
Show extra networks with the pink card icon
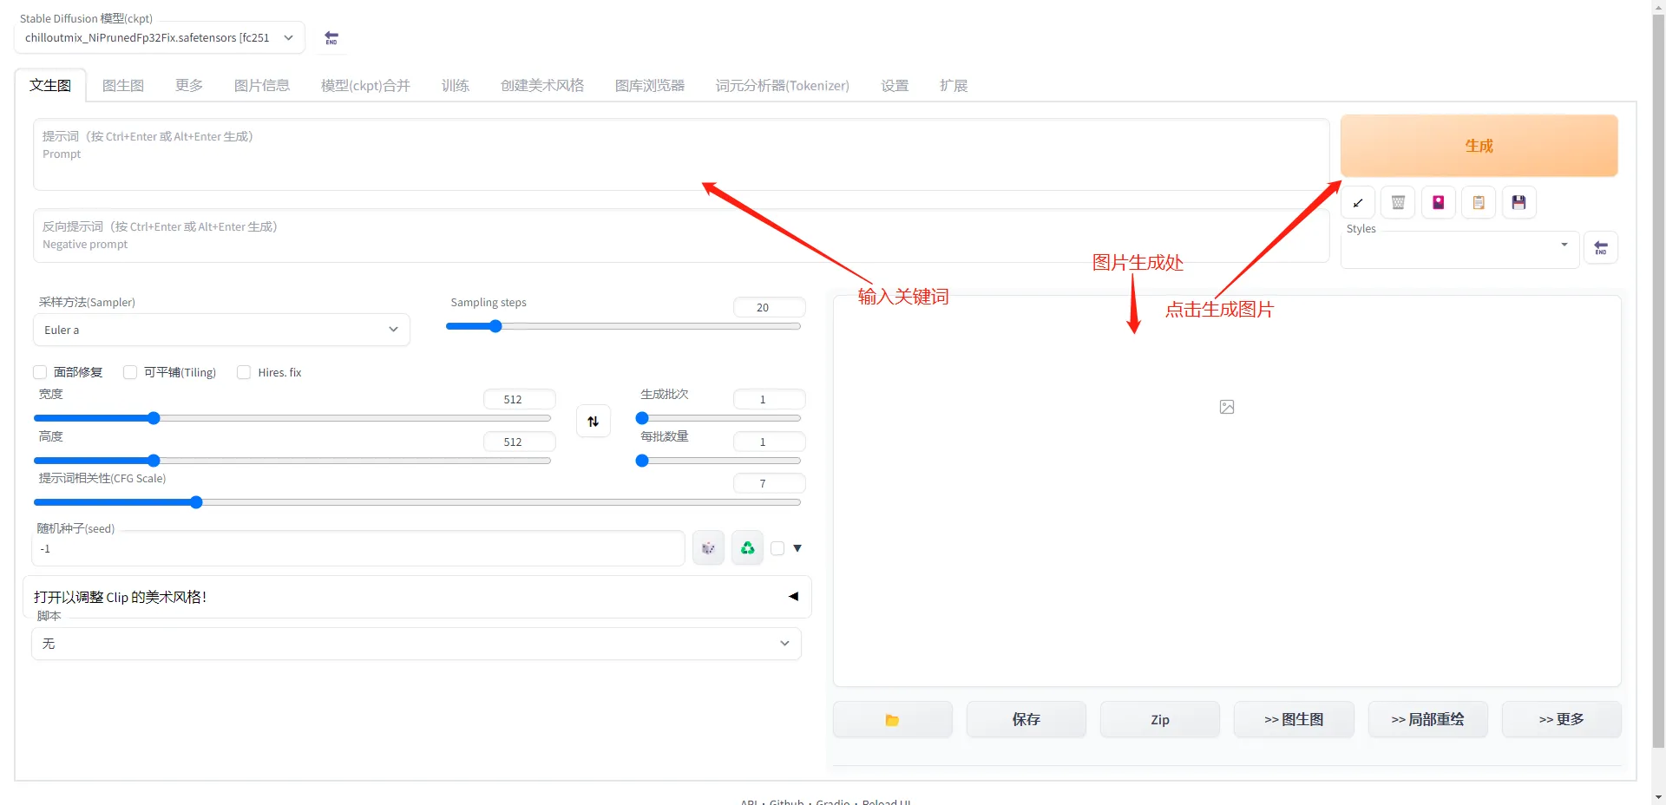pos(1439,203)
